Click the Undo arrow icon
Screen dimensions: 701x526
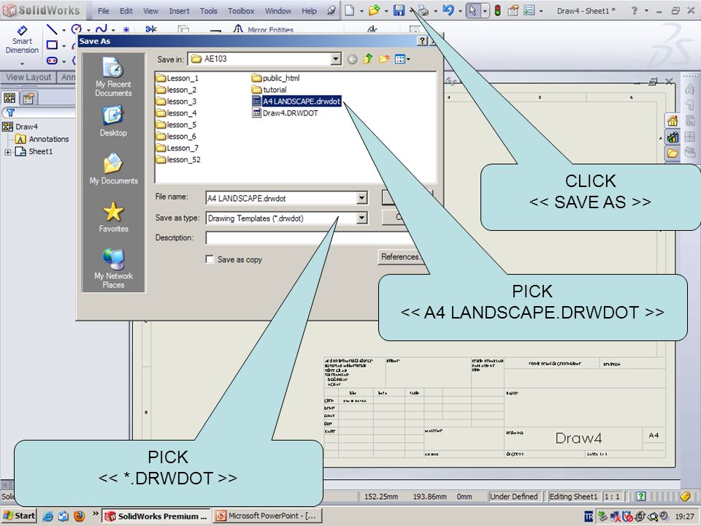click(x=448, y=10)
